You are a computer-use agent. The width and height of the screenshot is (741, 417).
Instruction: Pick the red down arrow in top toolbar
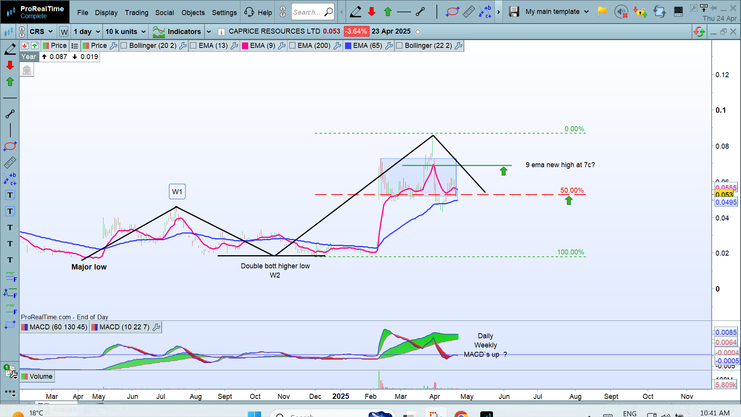point(372,12)
